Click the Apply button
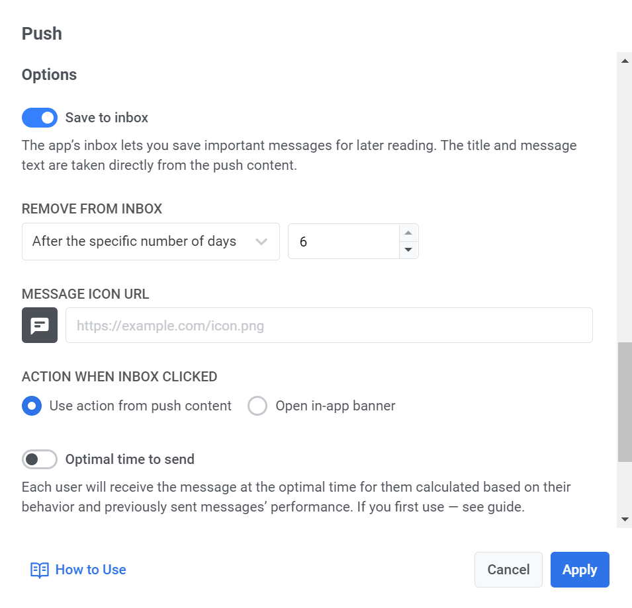The width and height of the screenshot is (632, 608). 580,570
